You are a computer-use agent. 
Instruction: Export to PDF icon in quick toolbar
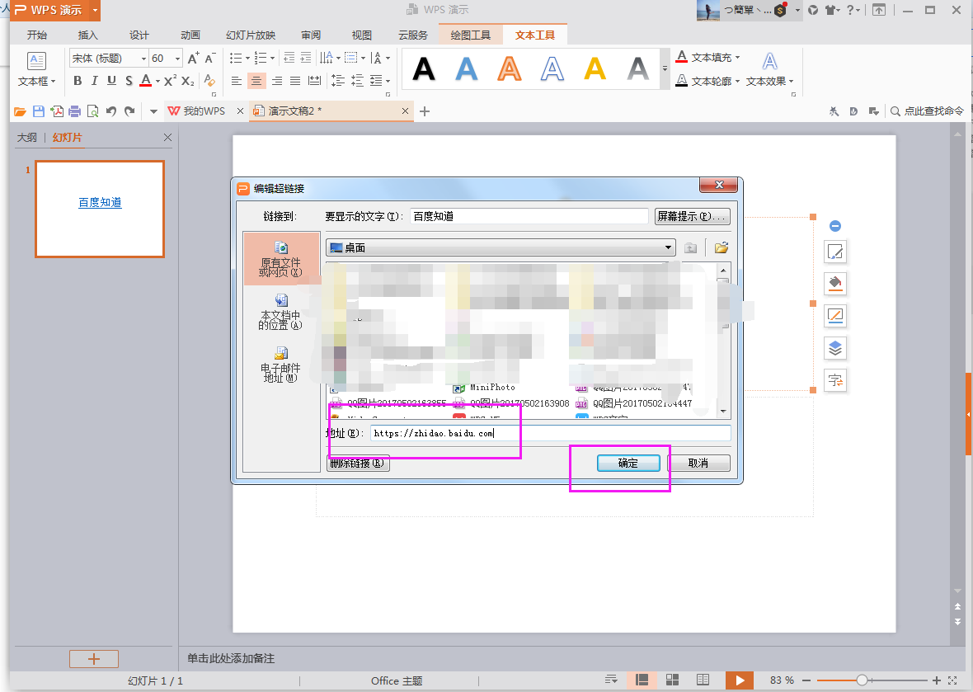tap(57, 111)
